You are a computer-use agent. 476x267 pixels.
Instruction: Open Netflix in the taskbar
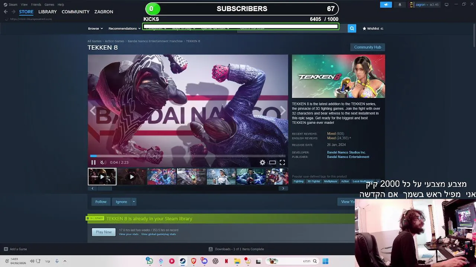[x=226, y=261]
